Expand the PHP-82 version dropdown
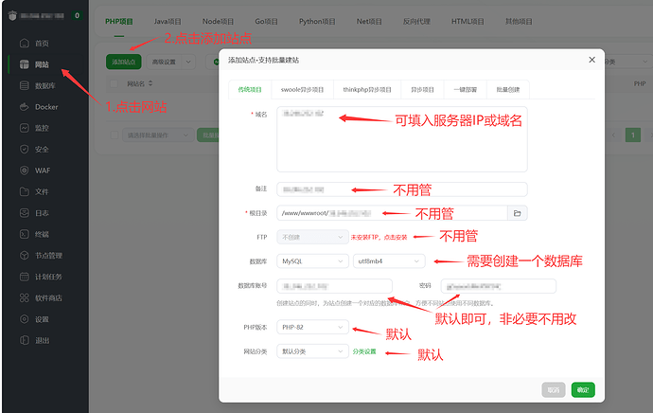Screen dimensions: 653x413 (x=312, y=328)
